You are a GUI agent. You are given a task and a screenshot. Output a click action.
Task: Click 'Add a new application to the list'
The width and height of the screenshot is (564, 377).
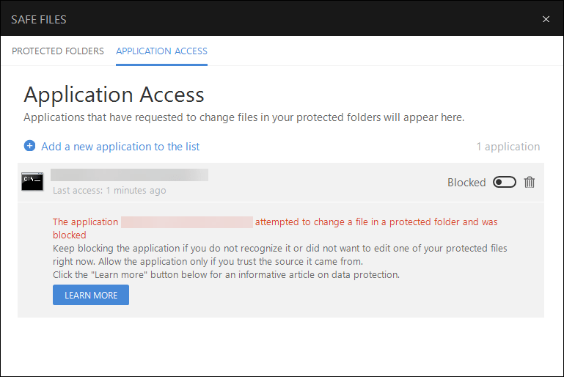[x=120, y=147]
